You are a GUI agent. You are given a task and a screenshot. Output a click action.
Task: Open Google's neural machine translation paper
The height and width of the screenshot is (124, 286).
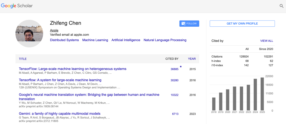click(89, 95)
